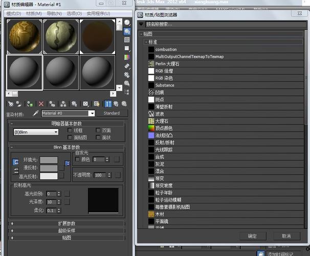The width and height of the screenshot is (310, 256).
Task: Click the 确定 button in browser
Action: click(x=252, y=236)
